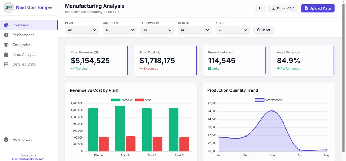This screenshot has height=161, width=346.
Task: Open the hamburger menu beside the logo
Action: coord(50,7)
